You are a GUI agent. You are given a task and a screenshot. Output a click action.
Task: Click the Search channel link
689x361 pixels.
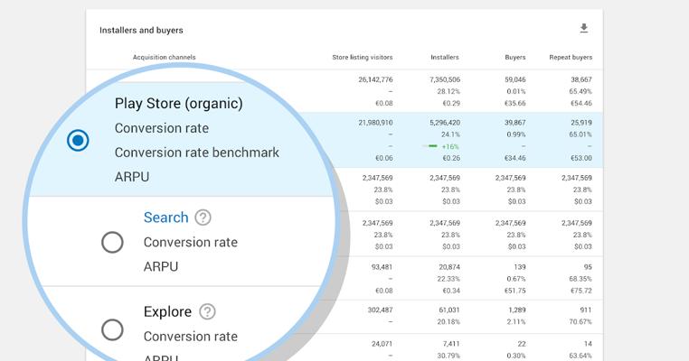pyautogui.click(x=165, y=218)
